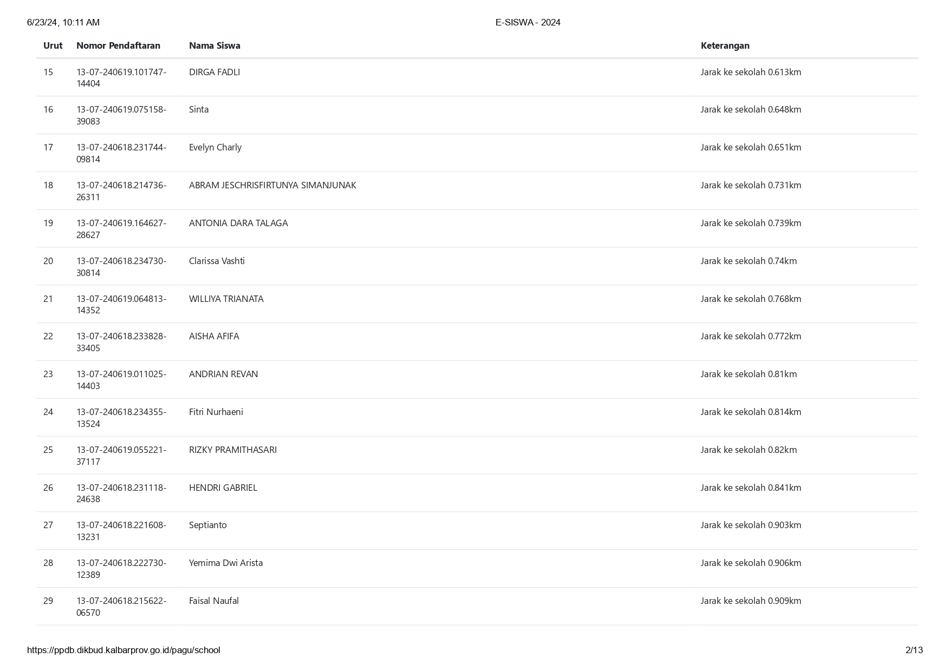Click row number 15 in Urut column

48,72
